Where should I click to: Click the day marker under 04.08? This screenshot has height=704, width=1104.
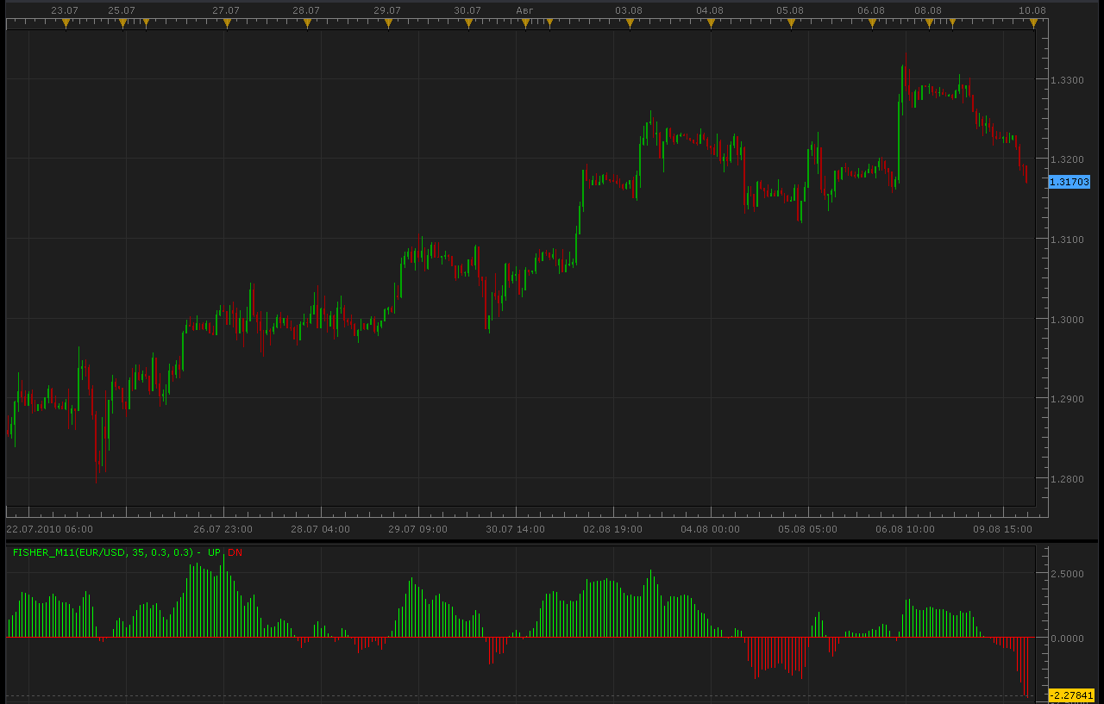pyautogui.click(x=711, y=24)
